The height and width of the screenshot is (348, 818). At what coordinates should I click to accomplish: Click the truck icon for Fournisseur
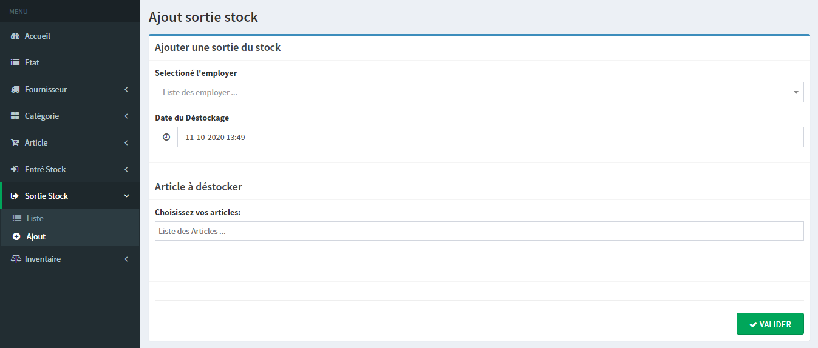point(15,90)
